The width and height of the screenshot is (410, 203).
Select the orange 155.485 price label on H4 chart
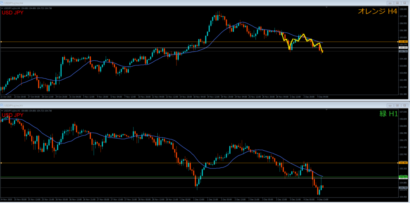point(403,42)
